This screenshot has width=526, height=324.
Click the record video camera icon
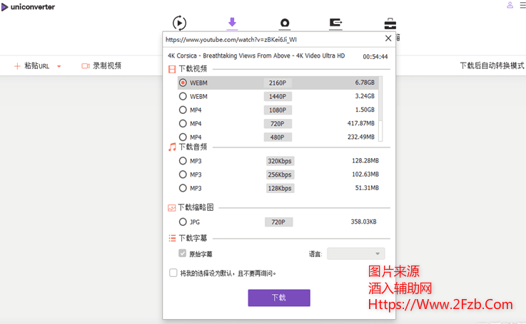[86, 66]
